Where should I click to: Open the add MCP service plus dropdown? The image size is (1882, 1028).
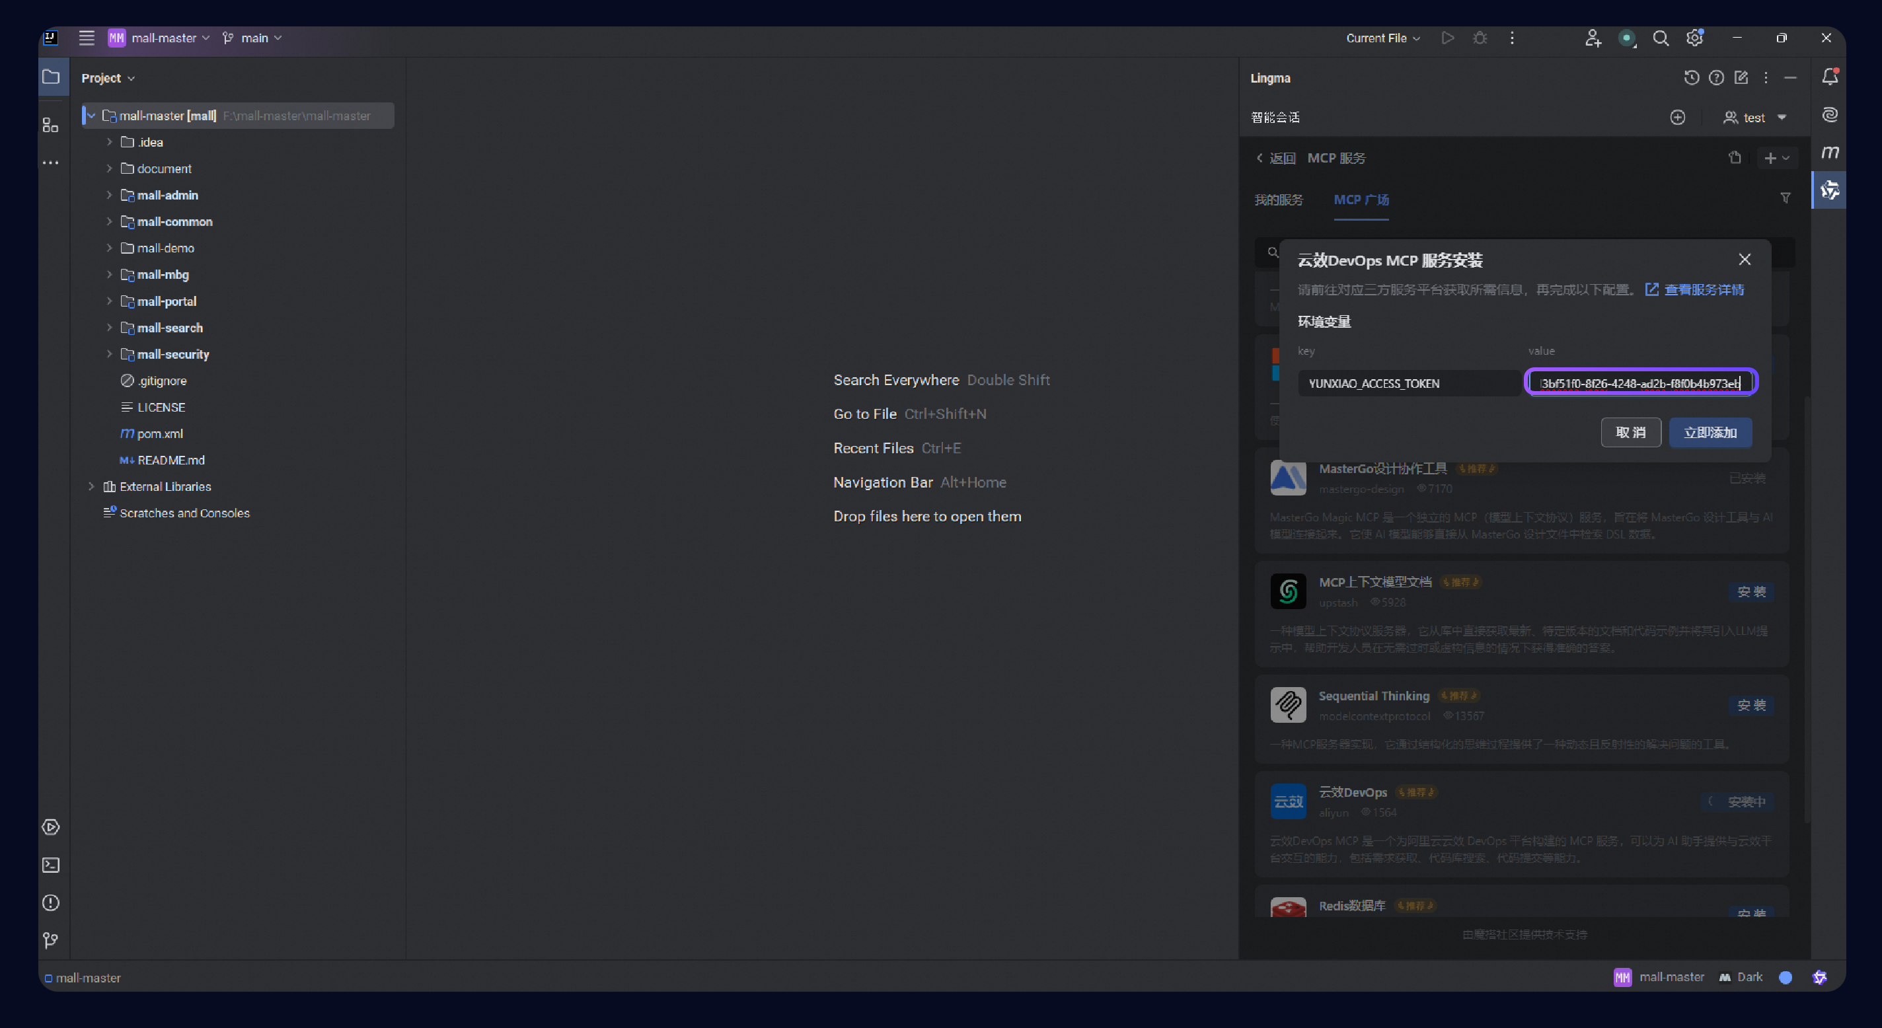pos(1777,158)
